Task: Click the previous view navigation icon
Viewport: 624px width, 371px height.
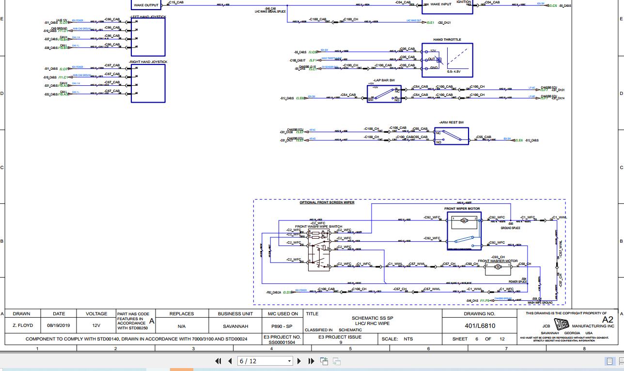Action: (324, 361)
